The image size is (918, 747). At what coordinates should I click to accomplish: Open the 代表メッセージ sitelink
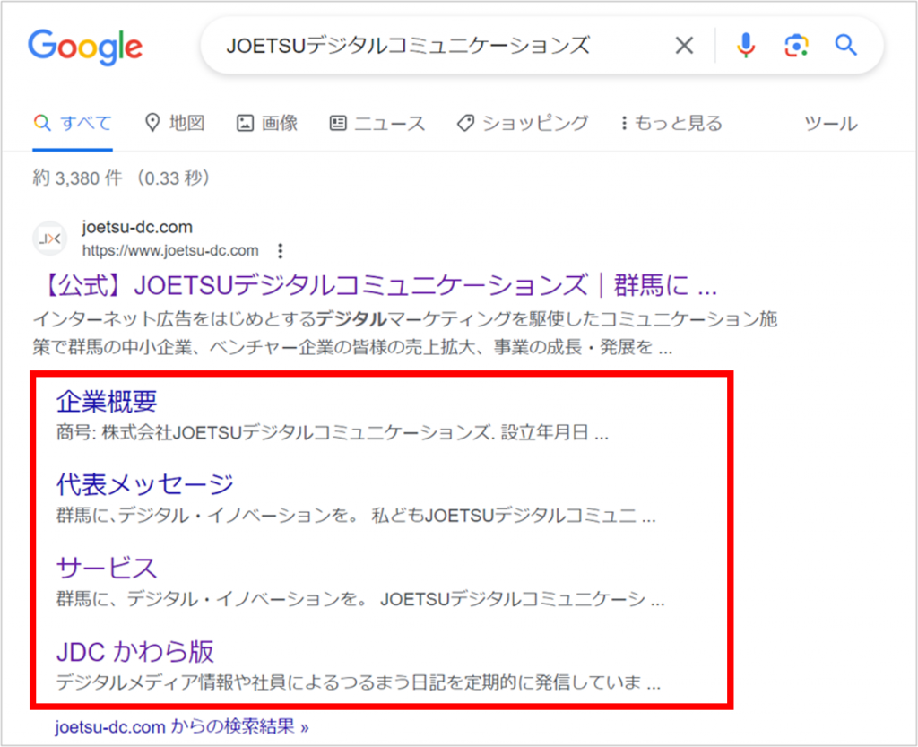pyautogui.click(x=144, y=485)
